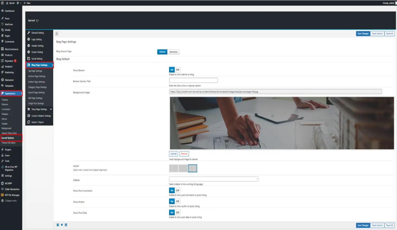Click the Banner Section Title input field
397x230 pixels.
pos(193,80)
